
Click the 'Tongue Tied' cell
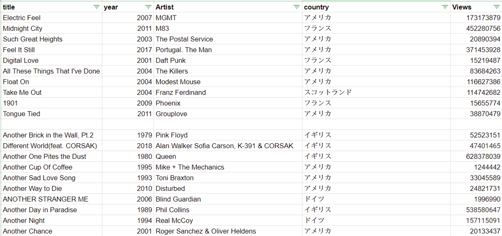[51, 114]
